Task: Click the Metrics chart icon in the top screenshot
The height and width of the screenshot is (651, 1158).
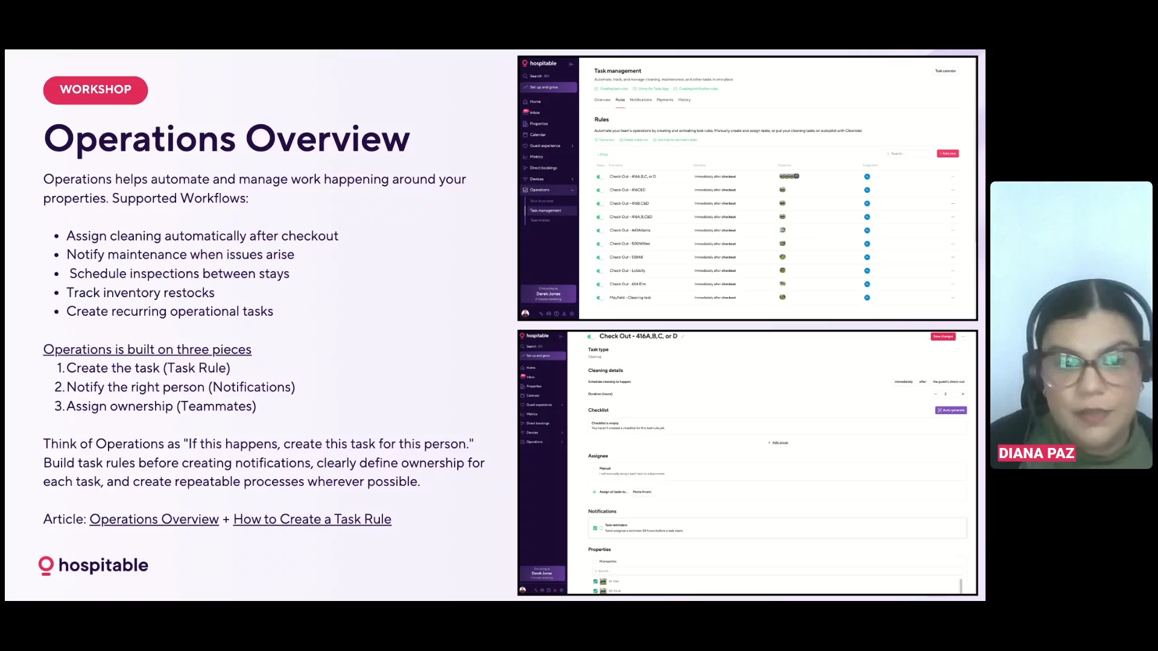Action: pyautogui.click(x=525, y=157)
